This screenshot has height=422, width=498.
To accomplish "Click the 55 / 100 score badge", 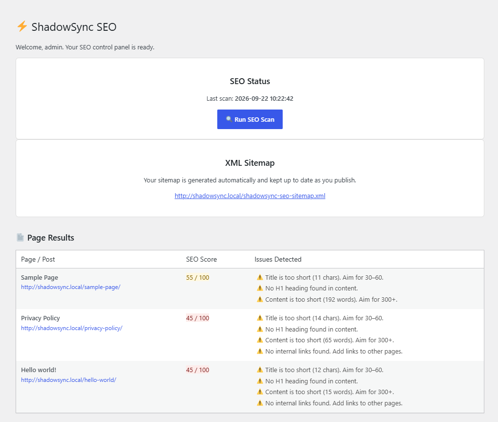I will click(198, 277).
